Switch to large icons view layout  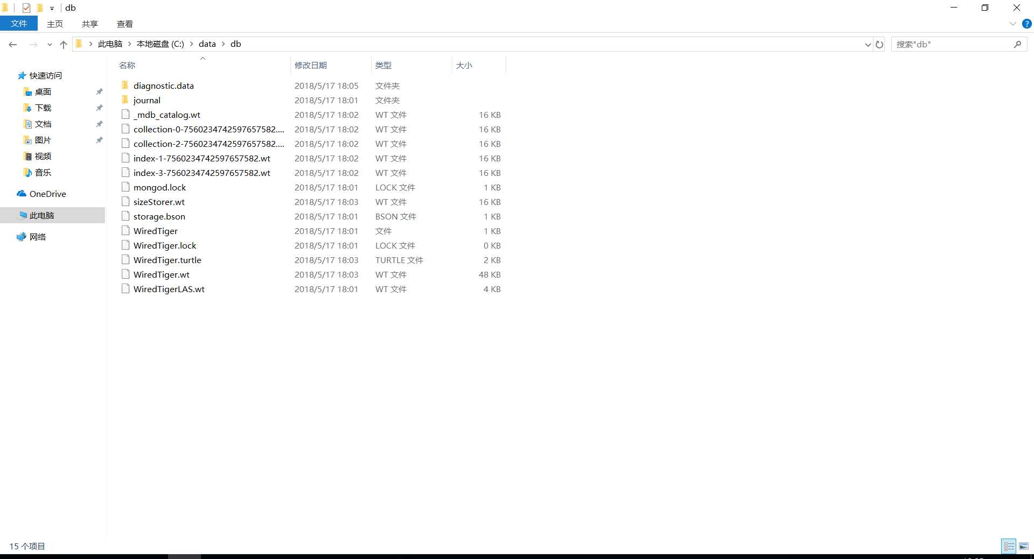coord(1024,546)
